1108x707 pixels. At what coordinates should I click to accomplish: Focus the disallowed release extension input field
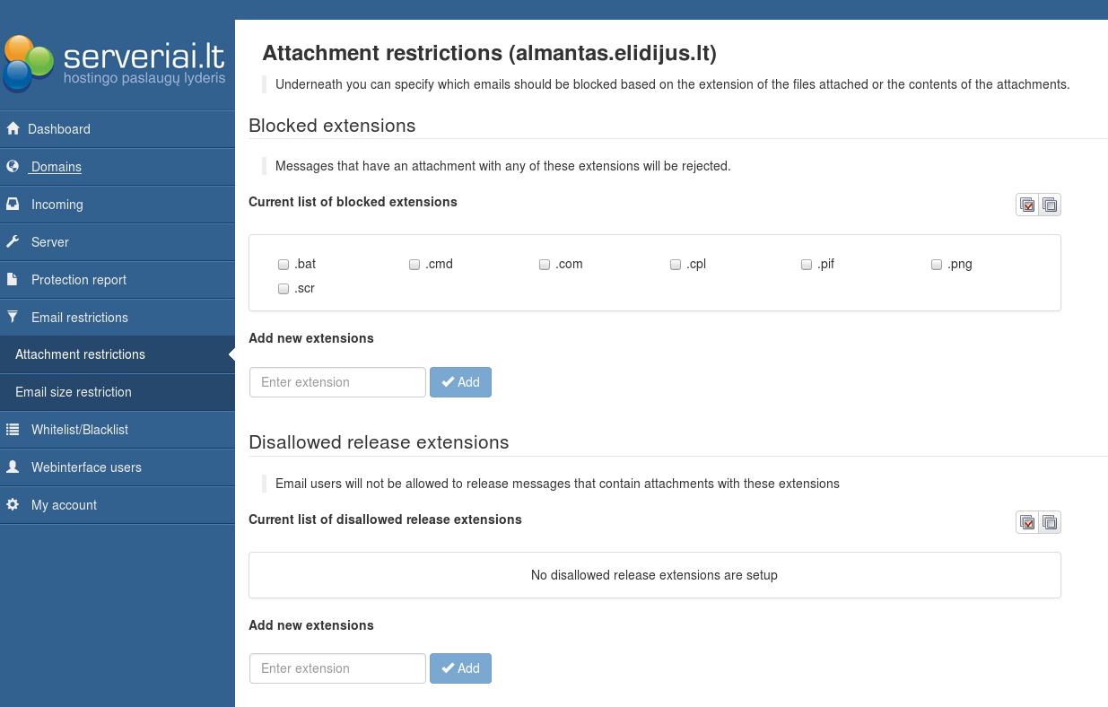click(337, 668)
